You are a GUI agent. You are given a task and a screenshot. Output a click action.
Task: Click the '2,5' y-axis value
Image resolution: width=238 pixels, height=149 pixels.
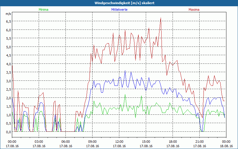(9, 90)
